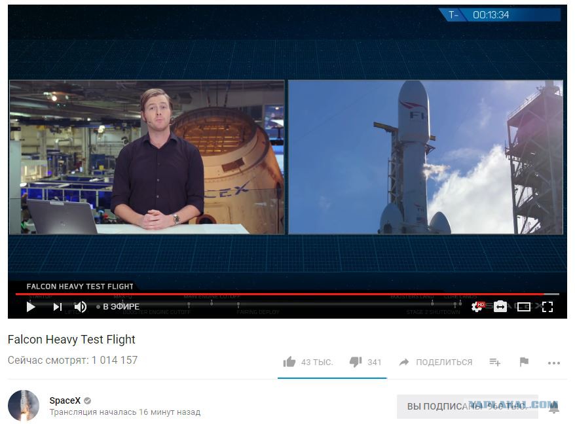Open the SpaceX channel avatar

(x=24, y=406)
